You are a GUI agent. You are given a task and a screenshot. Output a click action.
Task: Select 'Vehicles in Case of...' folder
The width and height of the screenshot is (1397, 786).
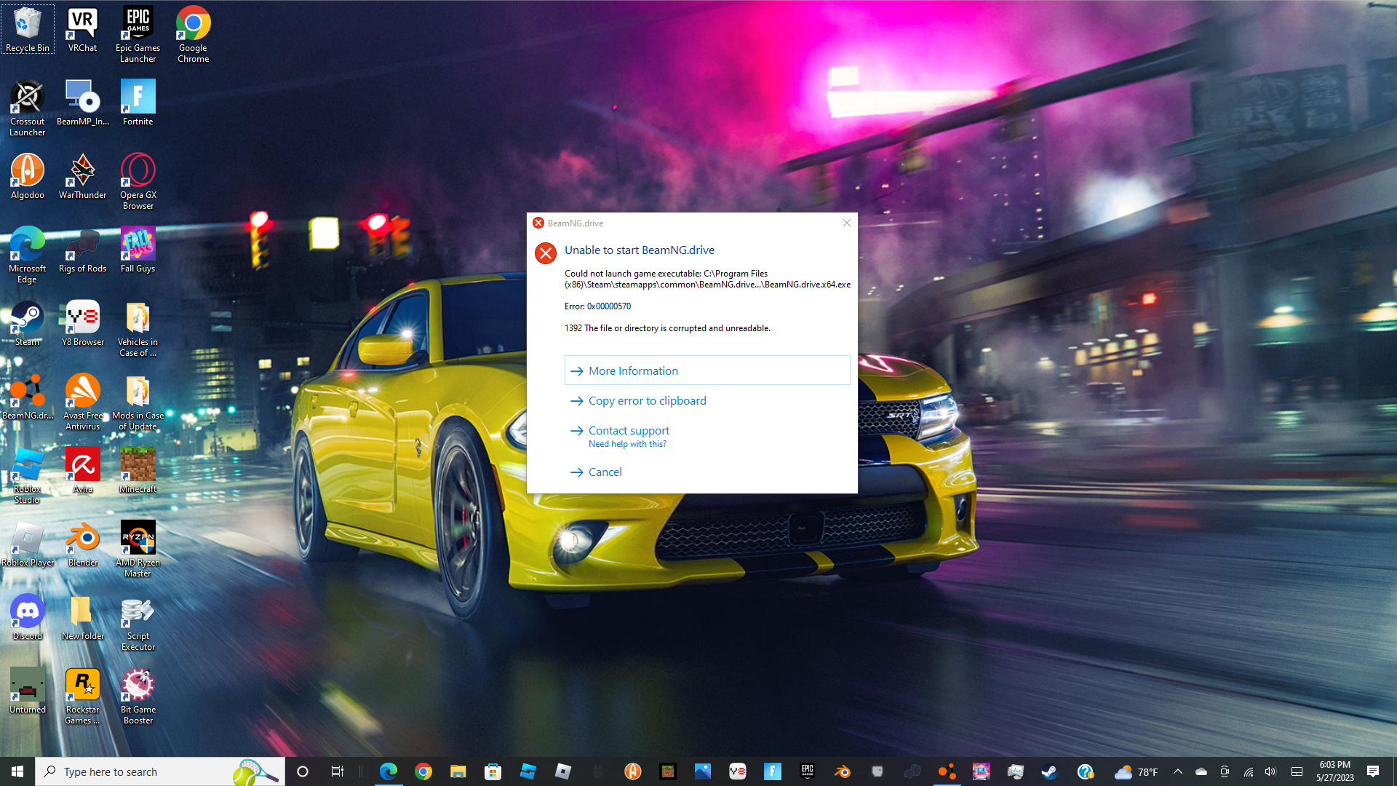pos(138,328)
